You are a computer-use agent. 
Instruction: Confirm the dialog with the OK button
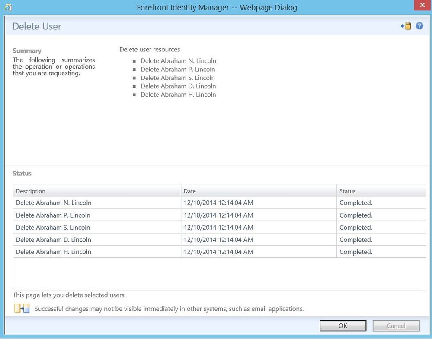pyautogui.click(x=343, y=326)
